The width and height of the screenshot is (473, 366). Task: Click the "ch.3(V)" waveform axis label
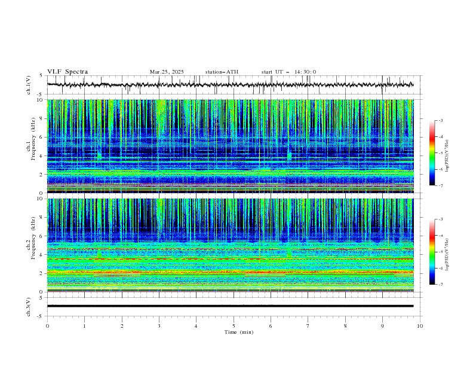(x=29, y=307)
